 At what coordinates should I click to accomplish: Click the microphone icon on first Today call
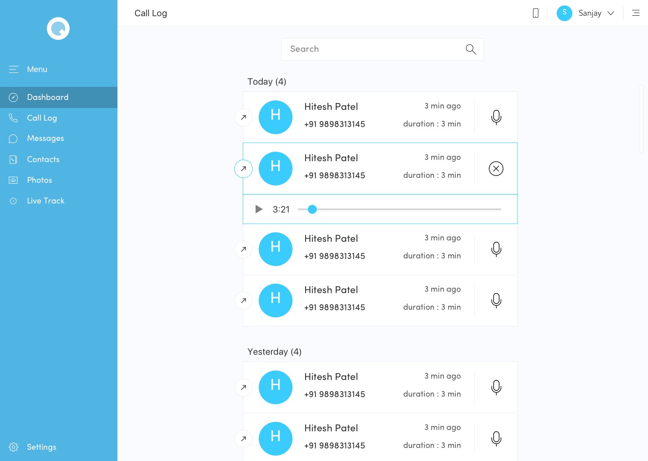point(496,117)
